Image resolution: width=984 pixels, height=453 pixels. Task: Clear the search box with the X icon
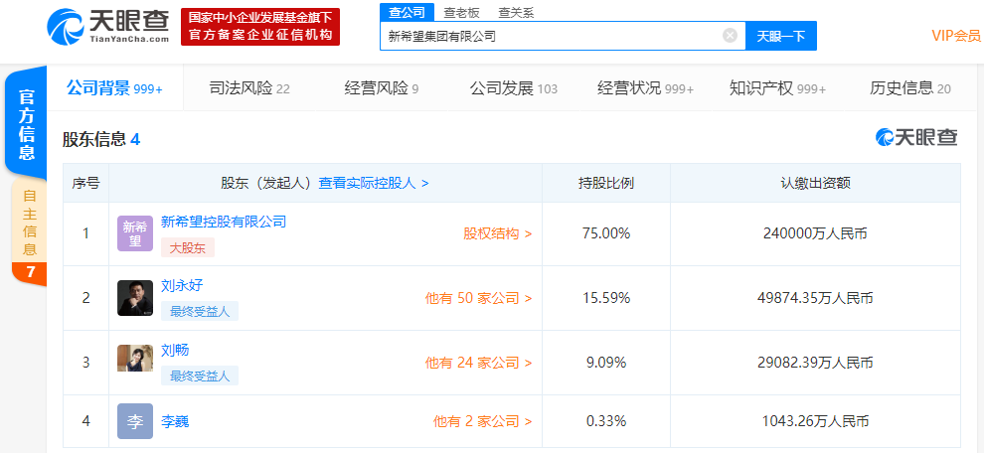pos(730,35)
